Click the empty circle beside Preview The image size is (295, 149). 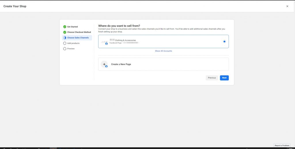pos(65,49)
